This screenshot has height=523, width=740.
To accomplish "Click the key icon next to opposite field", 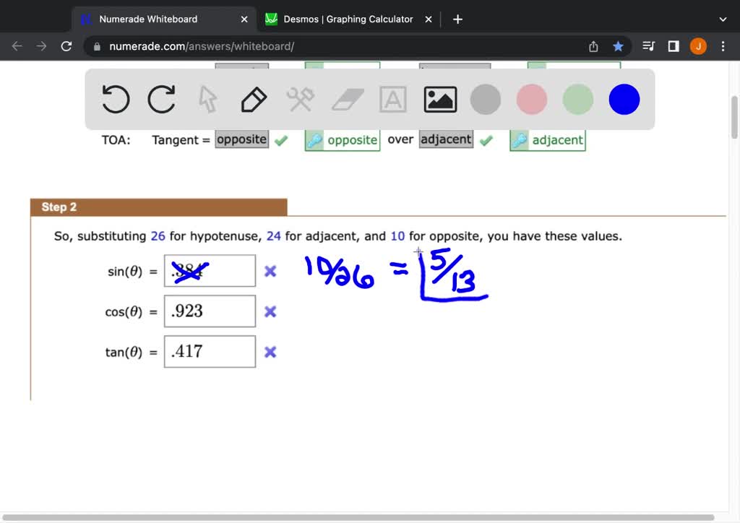I will coord(314,139).
